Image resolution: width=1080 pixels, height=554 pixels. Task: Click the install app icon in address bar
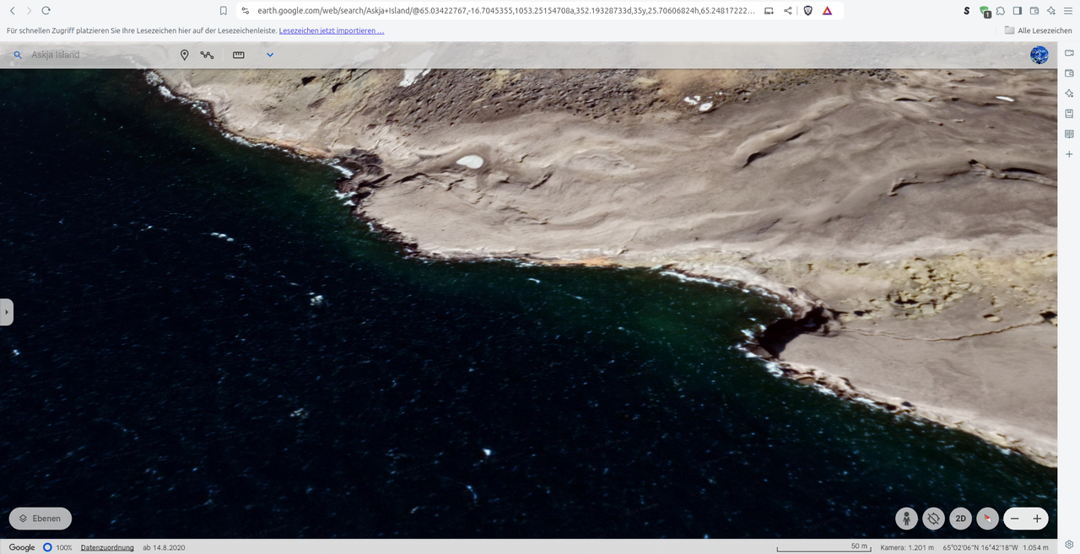[x=768, y=11]
